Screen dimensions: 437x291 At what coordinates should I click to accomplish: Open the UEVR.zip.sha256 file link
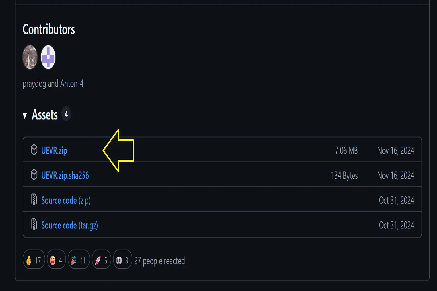(65, 175)
